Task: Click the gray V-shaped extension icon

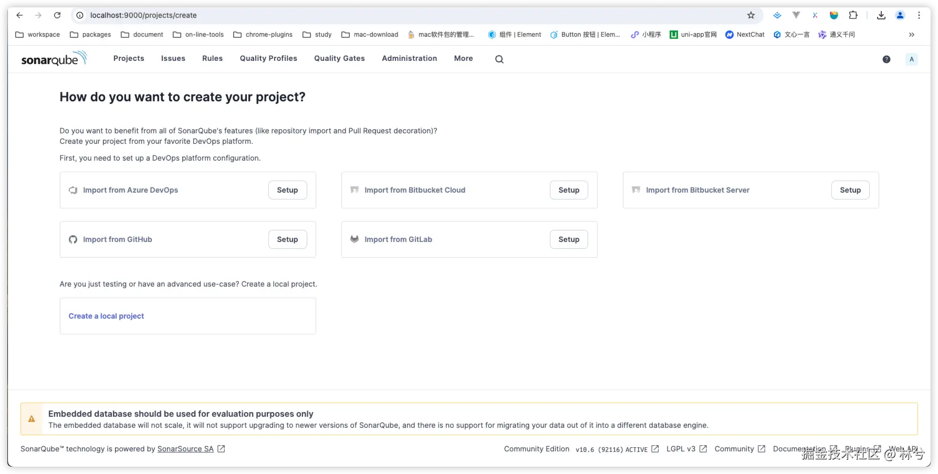Action: [796, 15]
